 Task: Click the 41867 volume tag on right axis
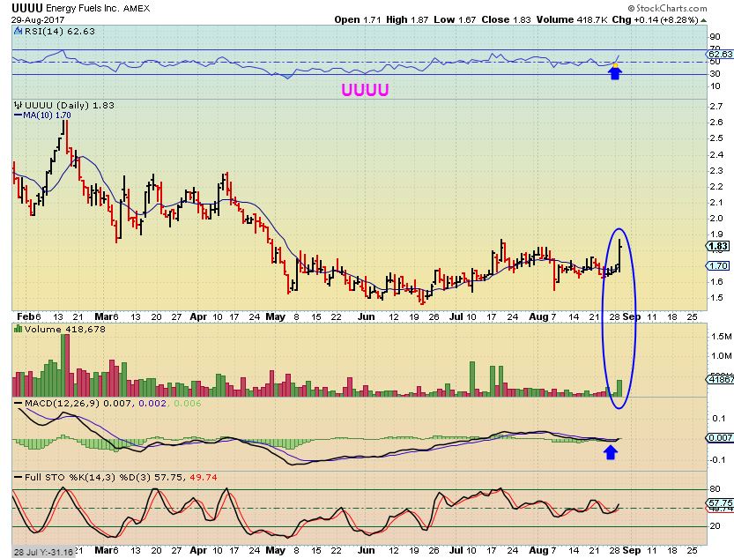721,379
